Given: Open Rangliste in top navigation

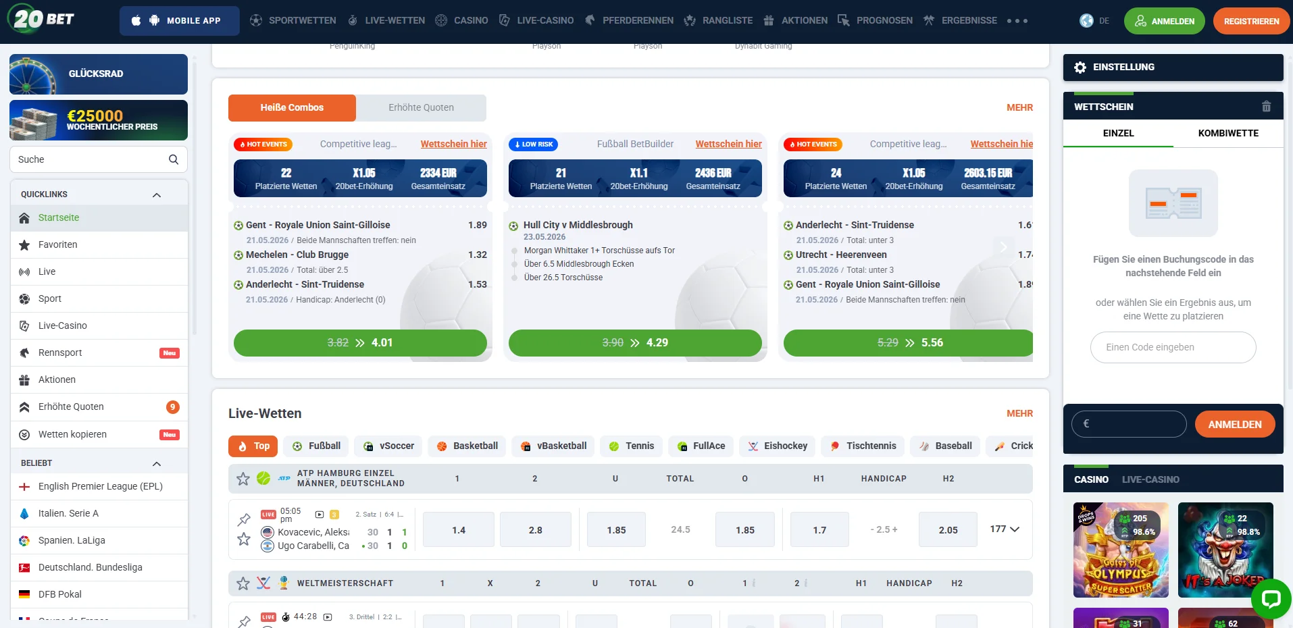Looking at the screenshot, I should (718, 21).
